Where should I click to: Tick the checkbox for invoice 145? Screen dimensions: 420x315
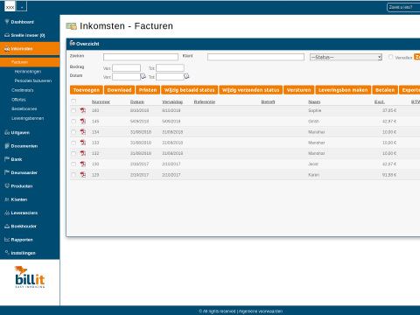[73, 122]
